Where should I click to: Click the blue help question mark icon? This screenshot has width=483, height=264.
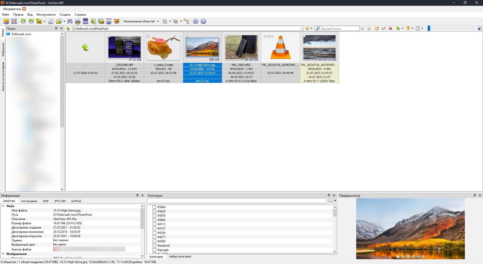click(x=203, y=21)
